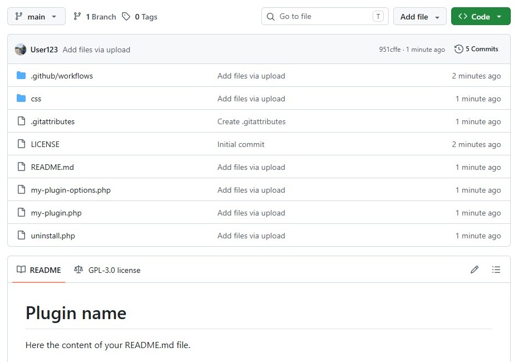Screen dimensions: 518x362
Task: Click the folder icon for .github/workflows
Action: (21, 75)
